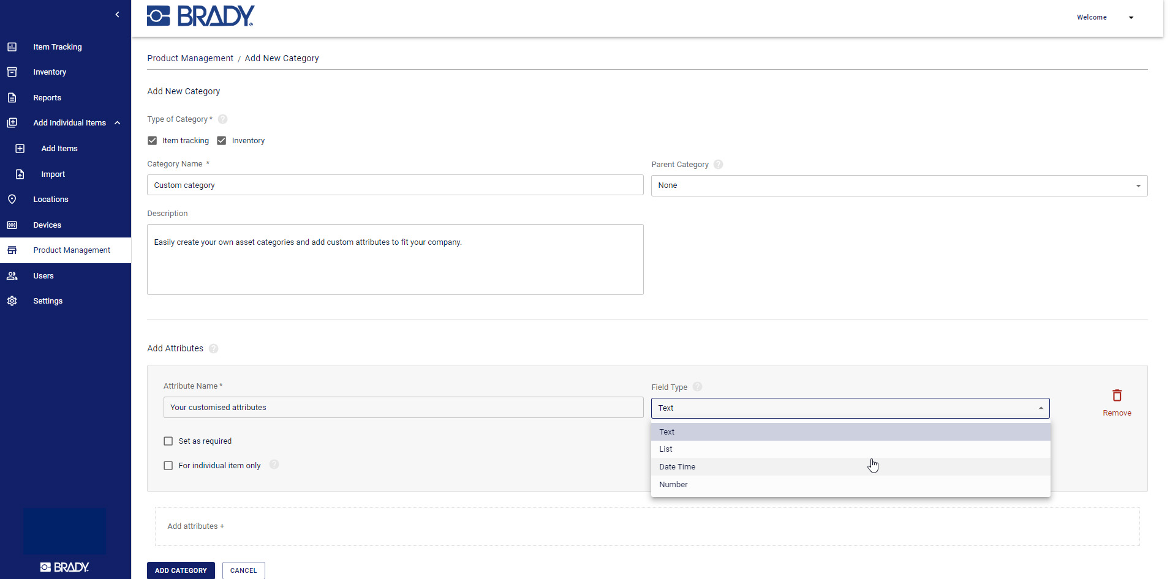Choose Number option in field type list
The image size is (1170, 579).
pos(673,485)
